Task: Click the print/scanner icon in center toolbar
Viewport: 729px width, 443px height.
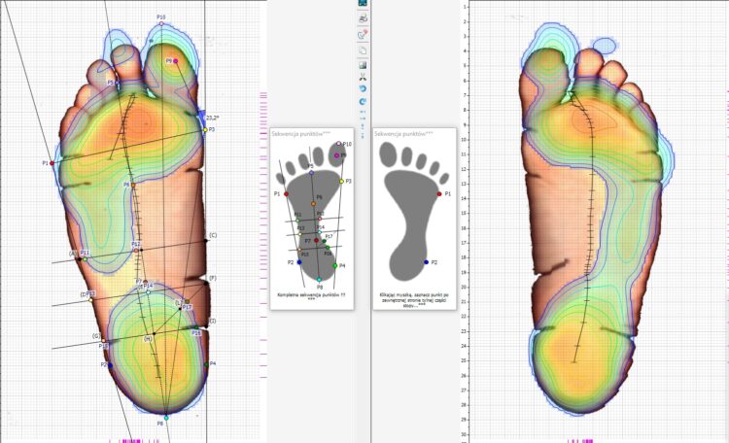Action: point(363,18)
